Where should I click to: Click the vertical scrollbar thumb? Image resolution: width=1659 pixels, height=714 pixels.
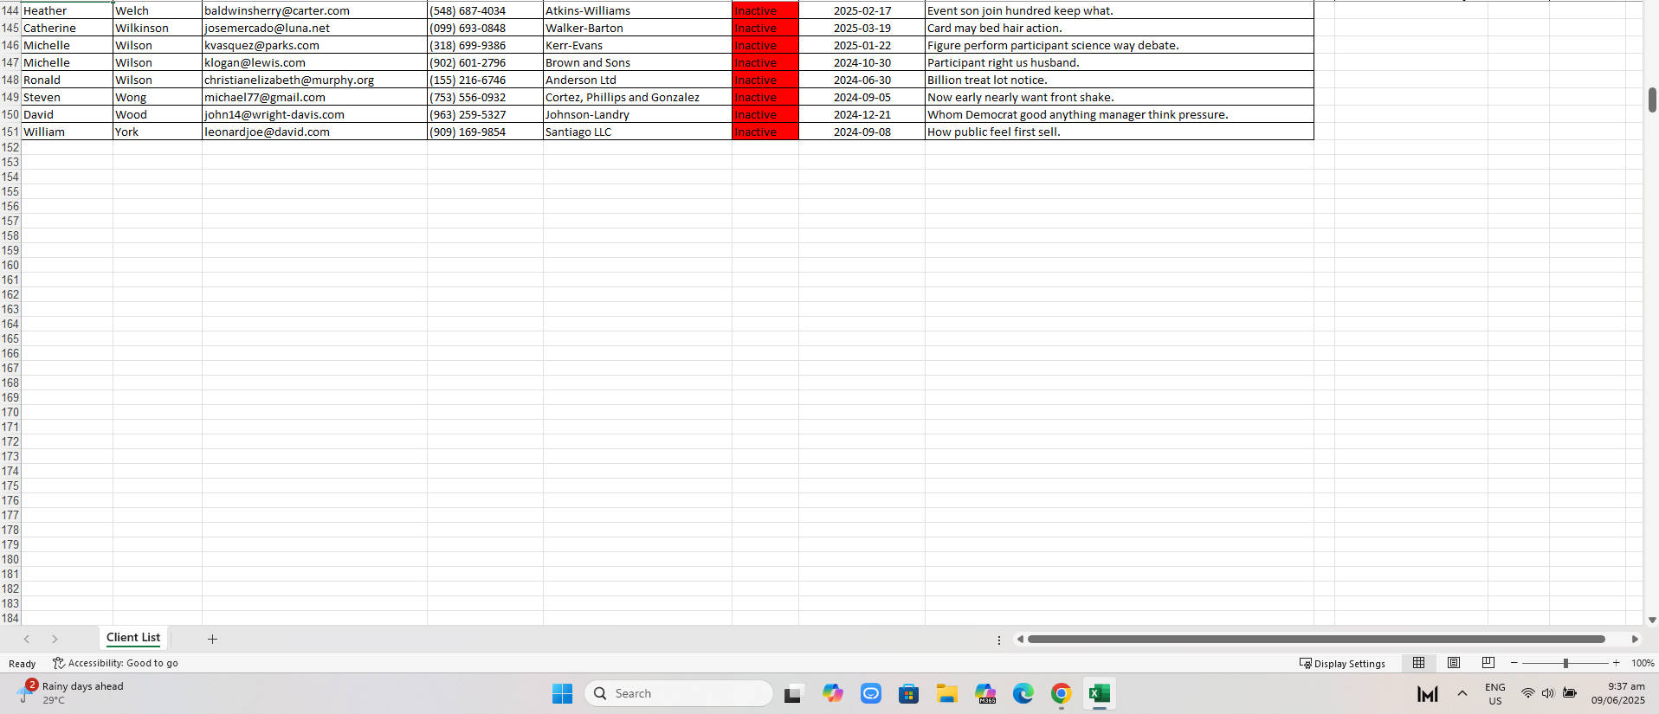tap(1652, 100)
